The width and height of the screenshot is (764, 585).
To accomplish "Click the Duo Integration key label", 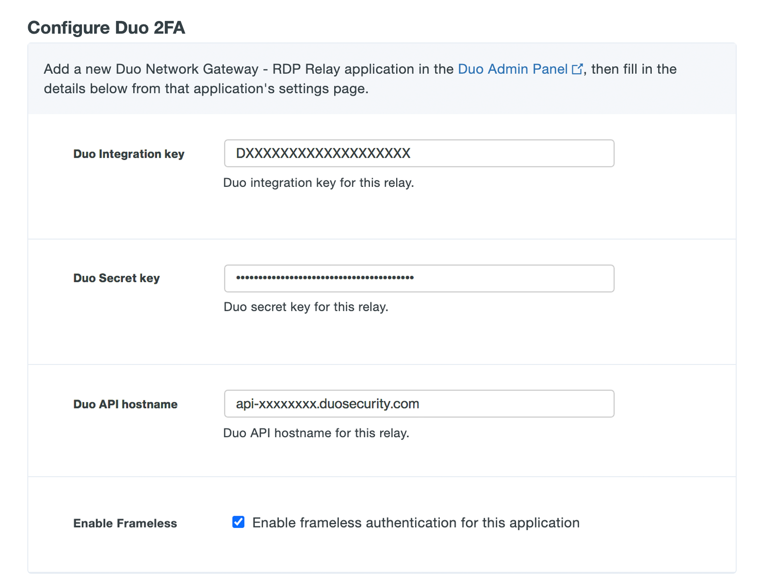I will [x=128, y=153].
